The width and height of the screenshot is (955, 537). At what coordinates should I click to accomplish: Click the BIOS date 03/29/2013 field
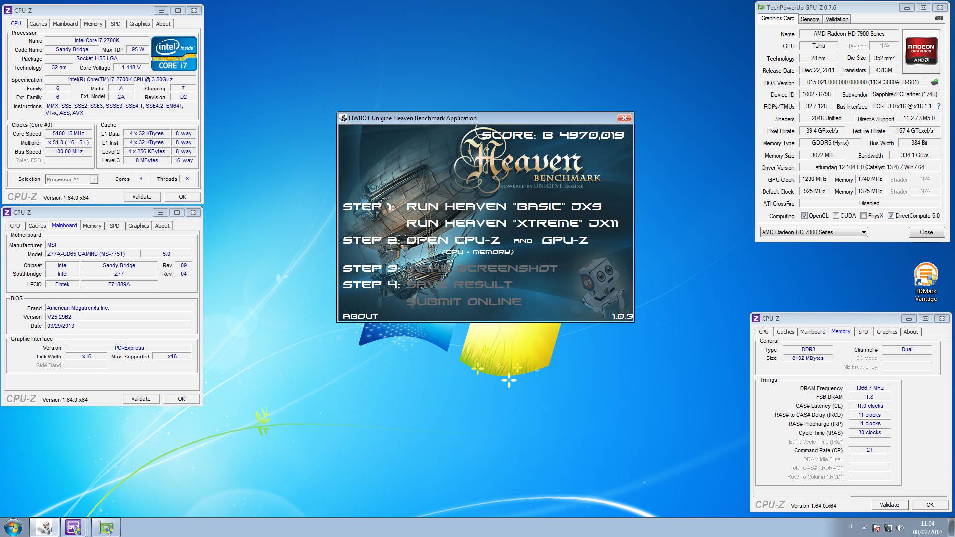coord(118,326)
